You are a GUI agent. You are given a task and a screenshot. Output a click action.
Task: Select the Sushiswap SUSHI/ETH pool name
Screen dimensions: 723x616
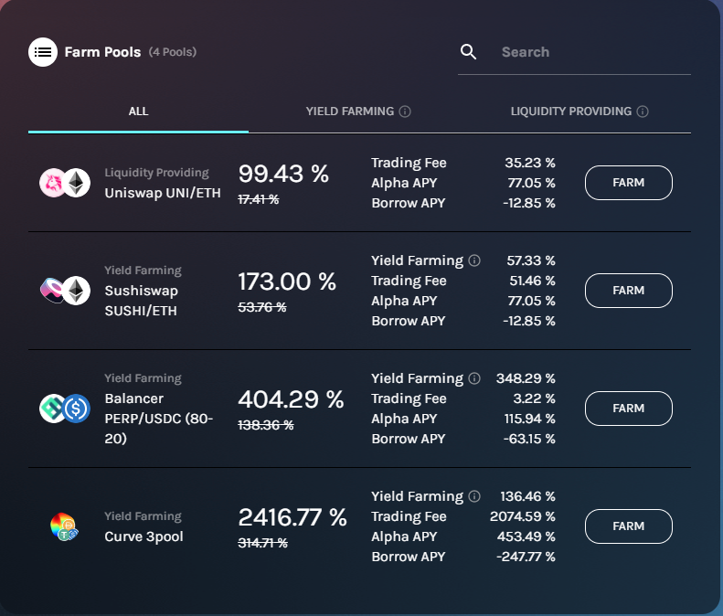(141, 301)
